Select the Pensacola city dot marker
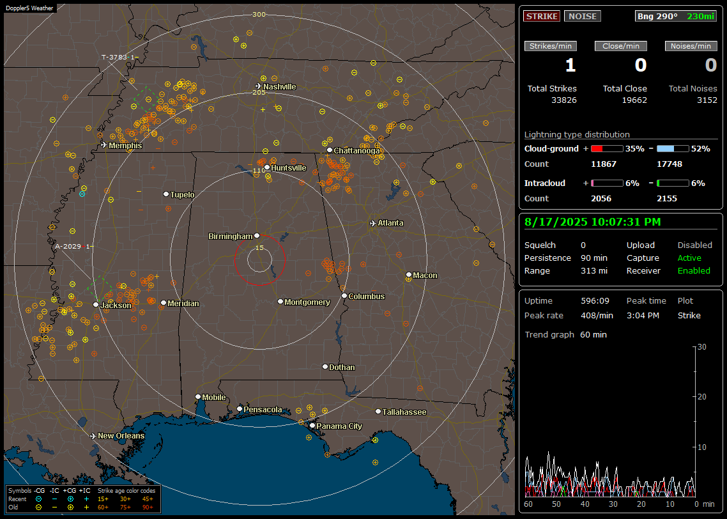727x519 pixels. [239, 408]
